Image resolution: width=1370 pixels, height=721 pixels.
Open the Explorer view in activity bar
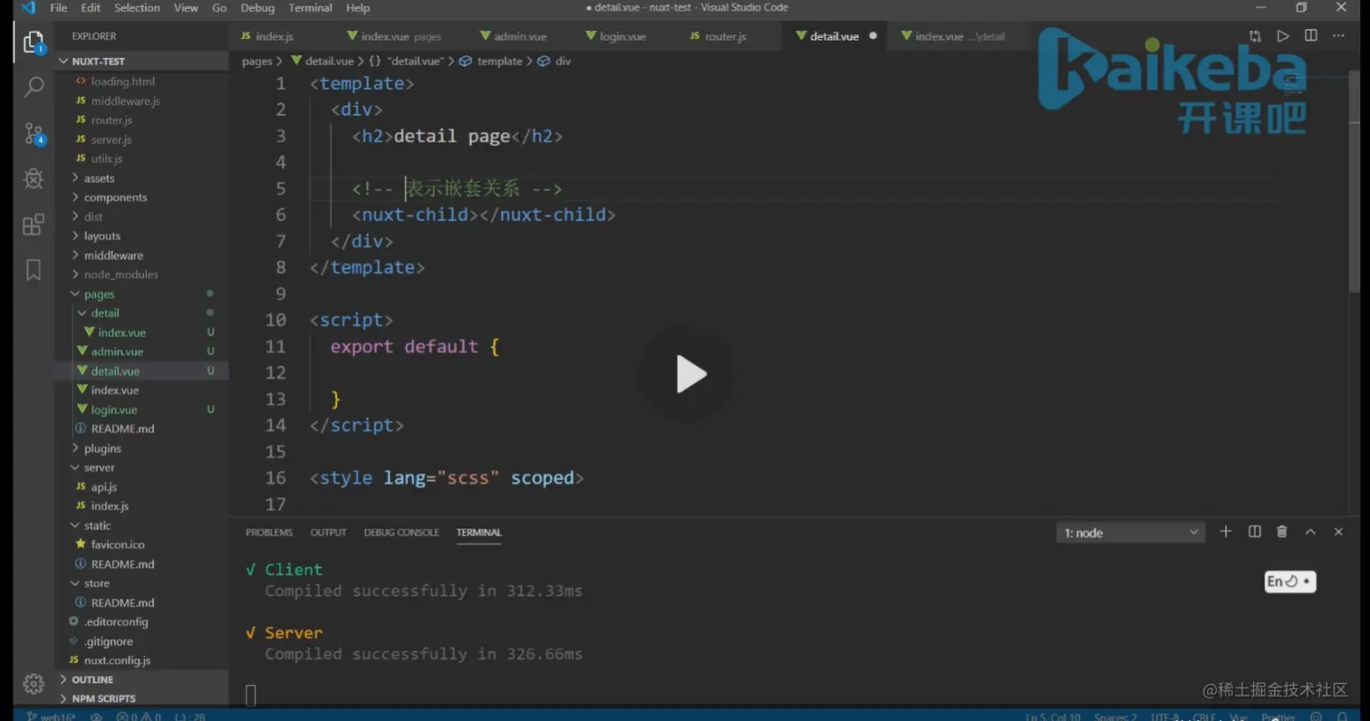[34, 43]
